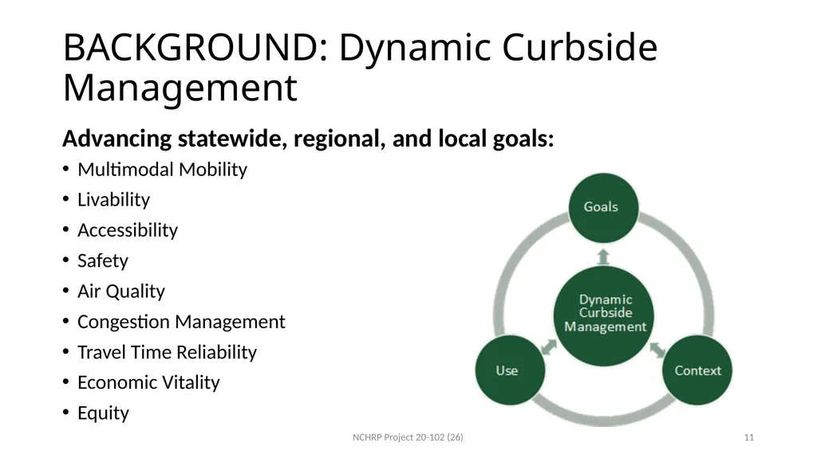
Task: Select the "Air Quality" bullet
Action: click(121, 291)
